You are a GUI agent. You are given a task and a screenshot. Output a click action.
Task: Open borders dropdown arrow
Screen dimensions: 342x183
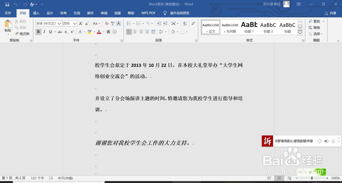click(187, 32)
